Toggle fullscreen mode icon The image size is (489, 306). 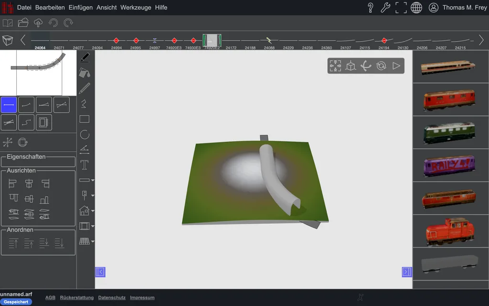coord(401,8)
